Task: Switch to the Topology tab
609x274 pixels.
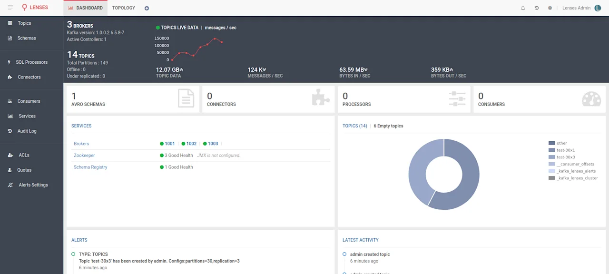Action: click(x=124, y=8)
